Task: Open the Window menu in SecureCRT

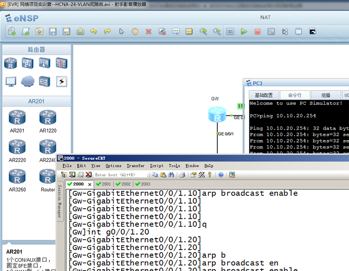Action: click(192, 165)
